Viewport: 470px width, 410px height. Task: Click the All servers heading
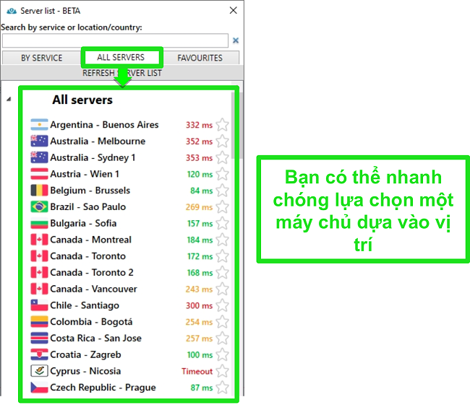82,100
